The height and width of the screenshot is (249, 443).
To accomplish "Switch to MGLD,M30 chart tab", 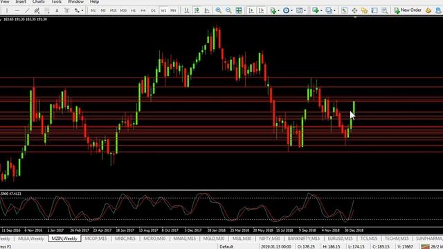I will pyautogui.click(x=214, y=239).
